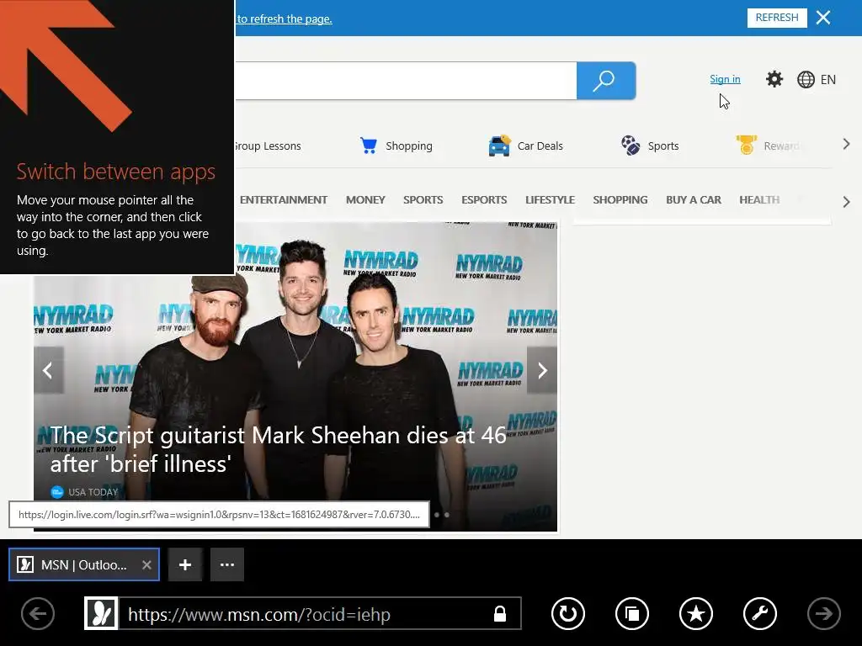The image size is (862, 646).
Task: Add a new tab with plus button
Action: pos(185,564)
